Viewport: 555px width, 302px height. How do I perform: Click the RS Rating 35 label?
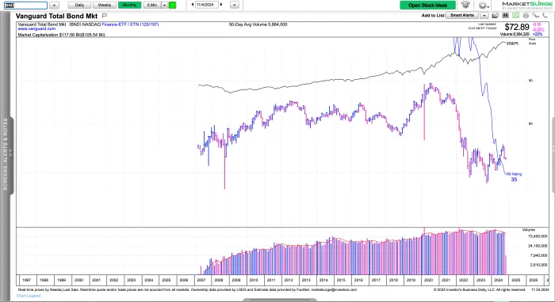click(514, 177)
